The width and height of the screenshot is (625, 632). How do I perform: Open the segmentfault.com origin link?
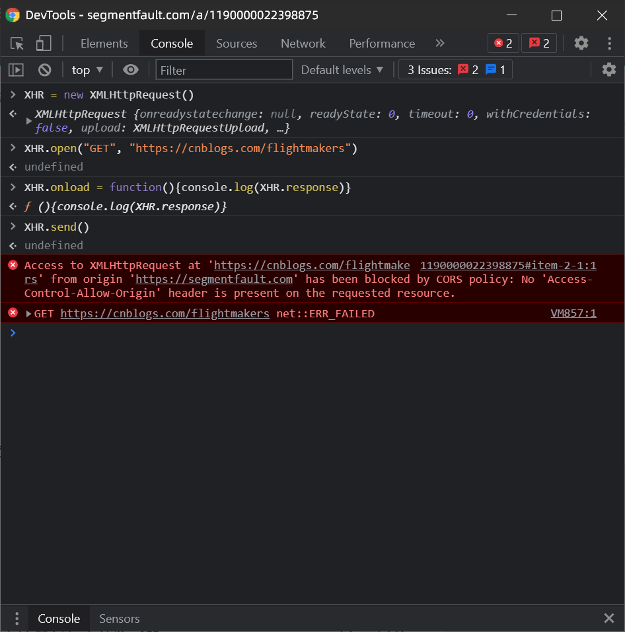(214, 280)
